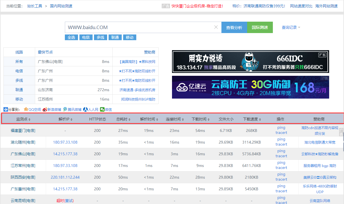Open ad link 济南联通高防仅售399元!
This screenshot has width=344, height=204.
point(264,6)
